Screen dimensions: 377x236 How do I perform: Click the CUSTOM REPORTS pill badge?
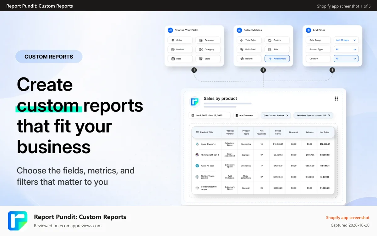pos(49,57)
